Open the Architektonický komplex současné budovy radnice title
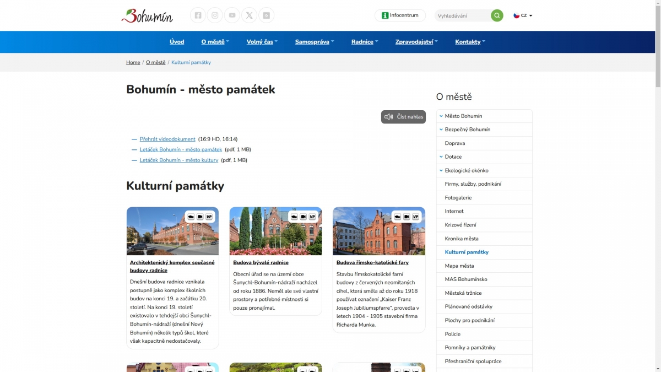Screen dimensions: 661x372 coord(172,267)
